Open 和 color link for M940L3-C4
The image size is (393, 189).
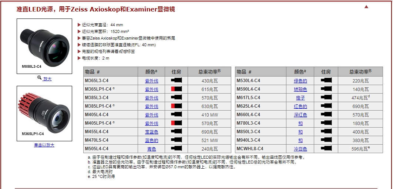point(300,141)
